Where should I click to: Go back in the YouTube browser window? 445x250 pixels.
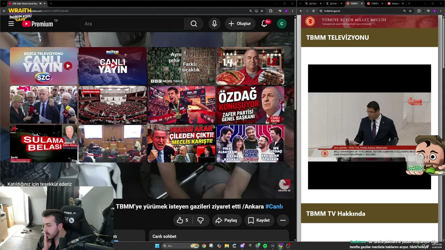4,11
